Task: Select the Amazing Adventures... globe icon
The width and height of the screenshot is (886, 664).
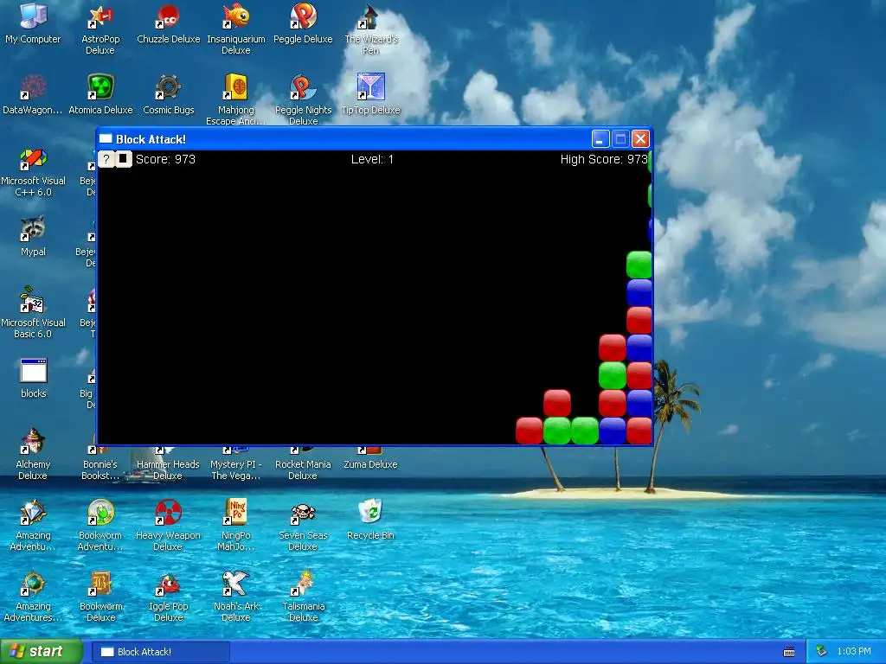Action: click(33, 584)
